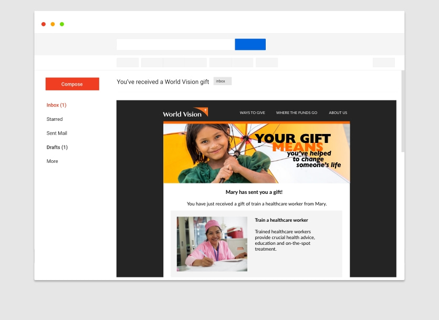Click the mail search input field
Image resolution: width=439 pixels, height=320 pixels.
(175, 45)
